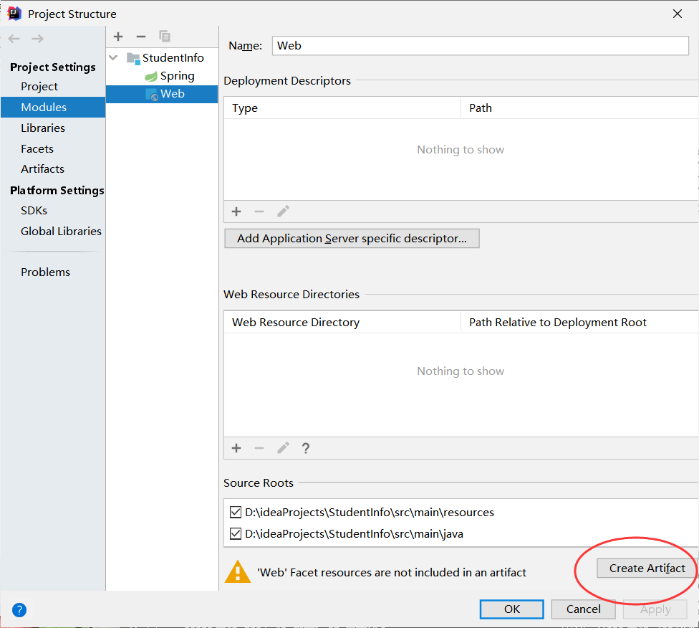The width and height of the screenshot is (699, 628).
Task: Click Path Relative to Deployment Root header
Action: click(579, 323)
